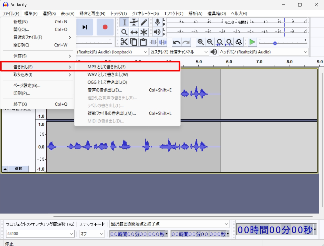The image size is (324, 246).
Task: Open the エフェクト menu
Action: point(174,13)
